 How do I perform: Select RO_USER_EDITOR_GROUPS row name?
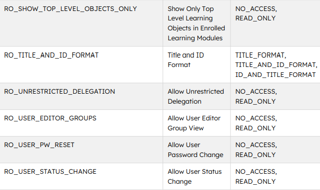pyautogui.click(x=50, y=118)
